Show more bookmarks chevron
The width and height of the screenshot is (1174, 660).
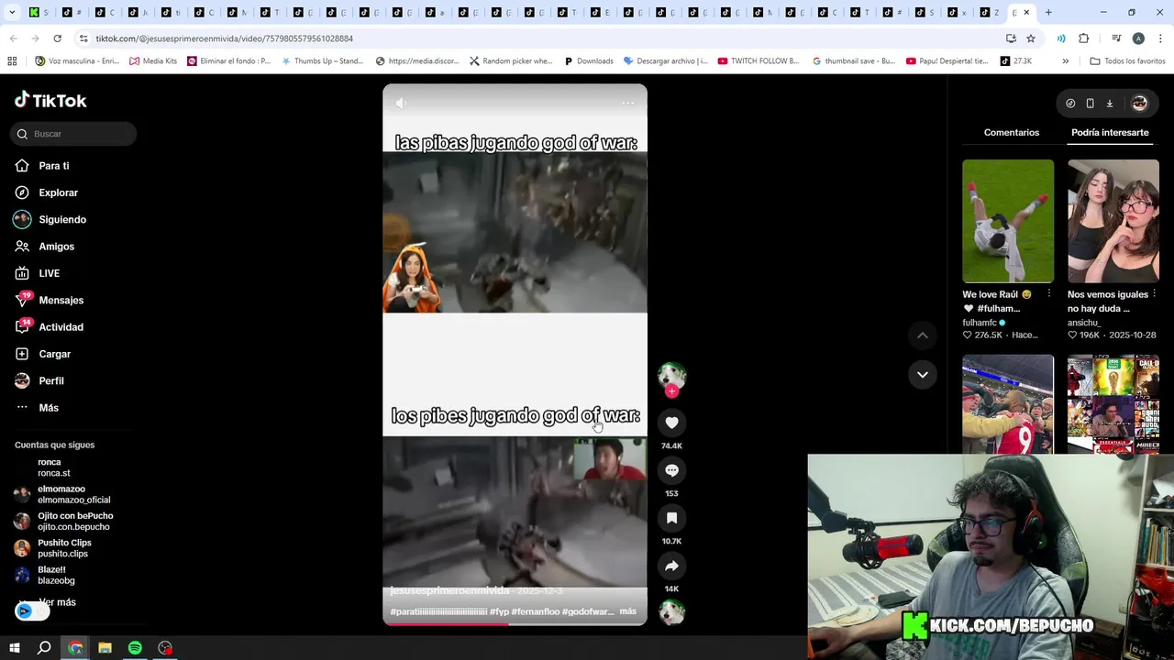pos(1065,61)
